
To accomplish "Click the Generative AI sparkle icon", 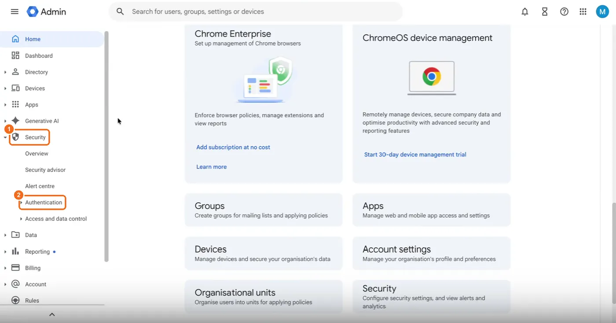I will [x=15, y=121].
